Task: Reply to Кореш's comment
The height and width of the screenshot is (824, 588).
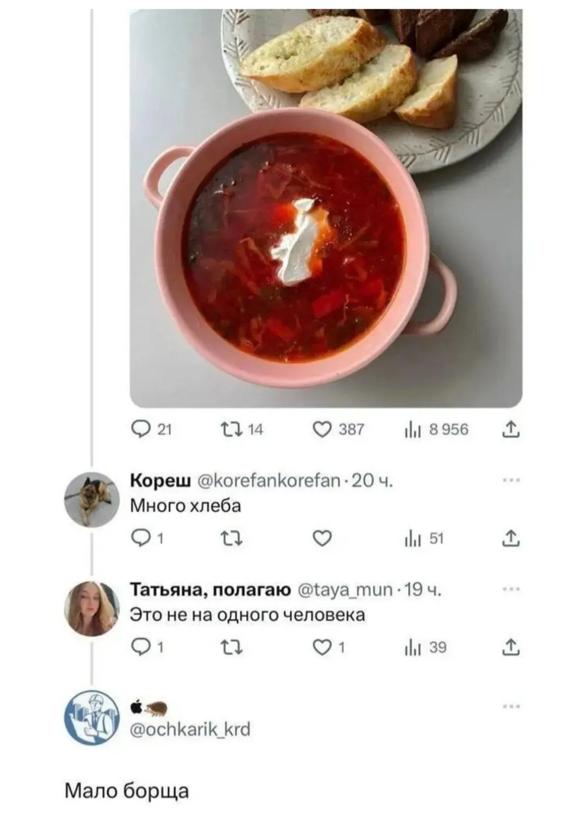Action: click(141, 538)
